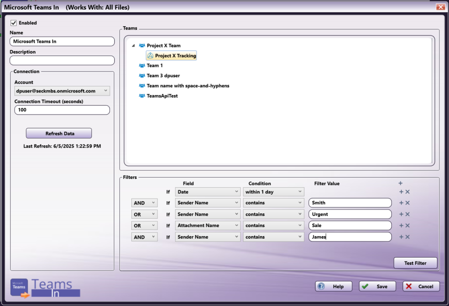Viewport: 449px width, 306px height.
Task: Open the Date field dropdown
Action: pyautogui.click(x=207, y=192)
